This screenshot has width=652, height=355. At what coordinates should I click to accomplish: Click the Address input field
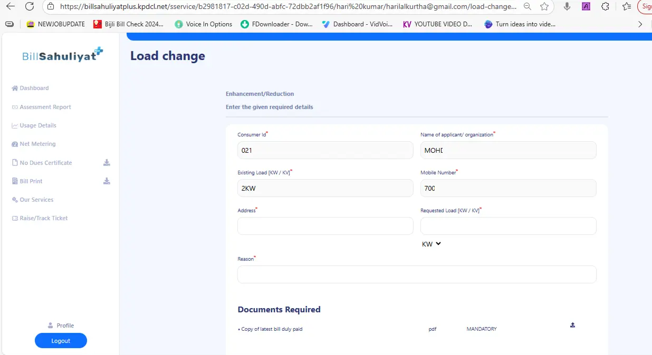tap(325, 226)
